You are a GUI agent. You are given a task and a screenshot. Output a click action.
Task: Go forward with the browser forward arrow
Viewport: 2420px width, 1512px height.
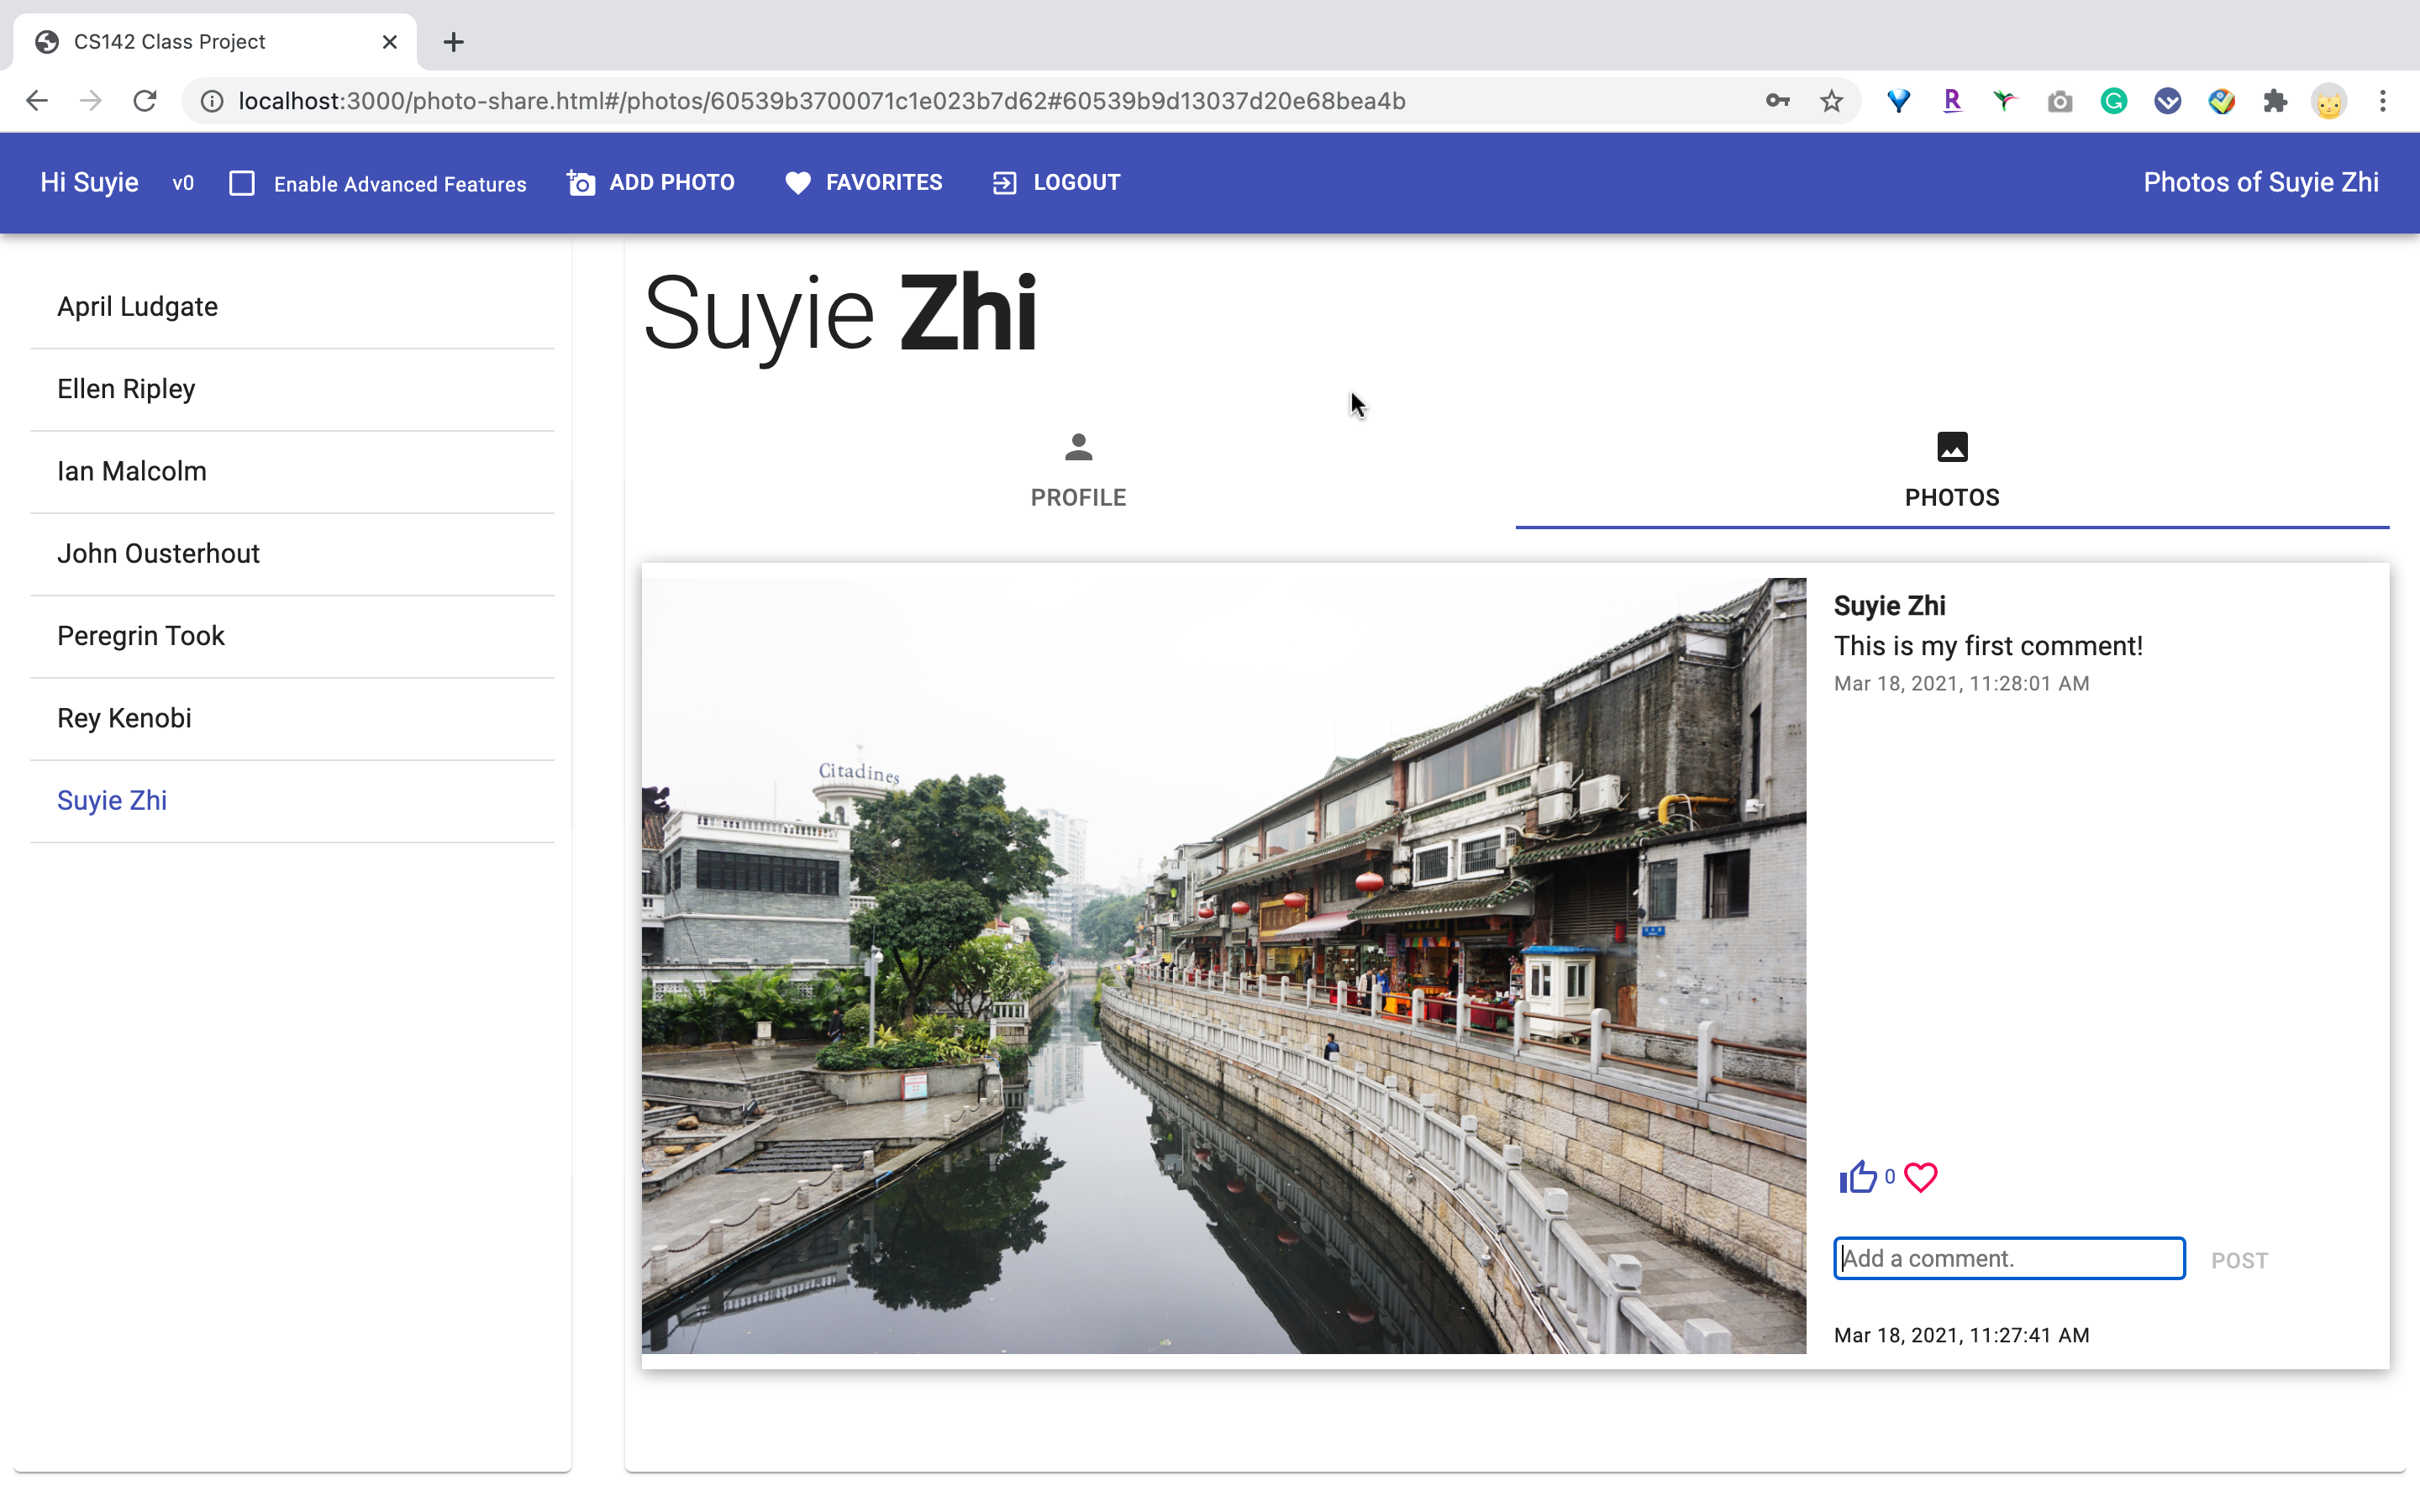91,101
